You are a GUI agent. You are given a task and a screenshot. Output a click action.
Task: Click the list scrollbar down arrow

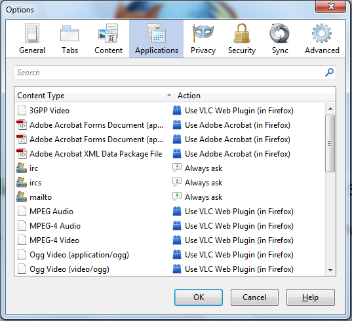(x=330, y=270)
